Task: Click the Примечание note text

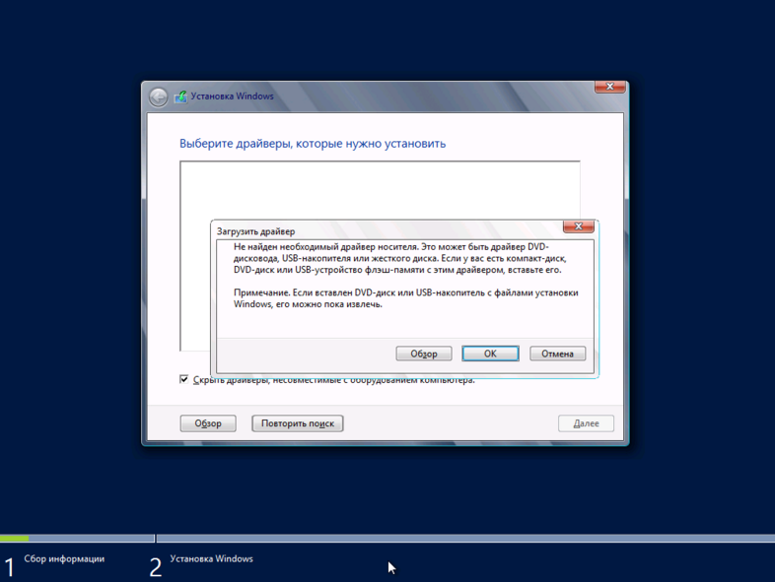Action: (x=406, y=298)
